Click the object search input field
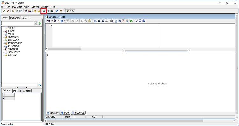The image size is (239, 126). tap(19, 85)
